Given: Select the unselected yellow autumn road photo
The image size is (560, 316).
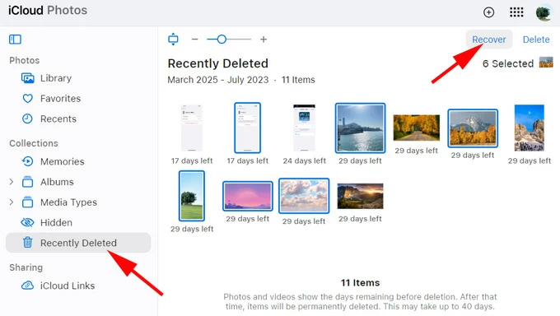Looking at the screenshot, I should [x=417, y=128].
